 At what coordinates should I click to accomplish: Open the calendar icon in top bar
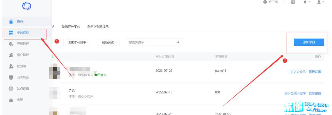pyautogui.click(x=293, y=2)
